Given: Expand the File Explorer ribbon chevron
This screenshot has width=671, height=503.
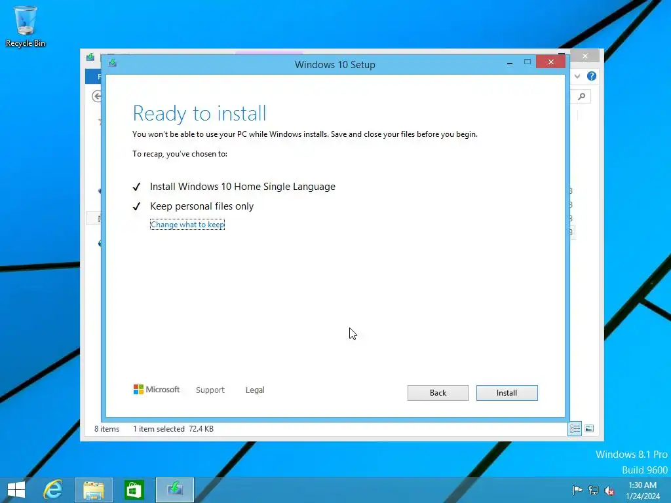Looking at the screenshot, I should pyautogui.click(x=577, y=76).
